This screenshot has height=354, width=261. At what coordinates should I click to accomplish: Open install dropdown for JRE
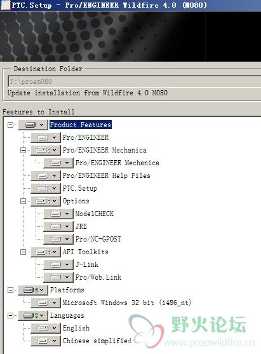point(58,226)
